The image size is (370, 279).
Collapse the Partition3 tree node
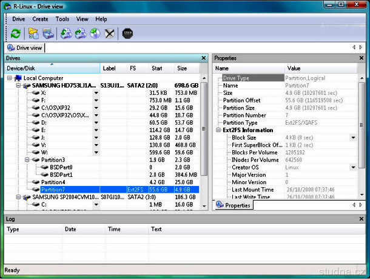[27, 160]
